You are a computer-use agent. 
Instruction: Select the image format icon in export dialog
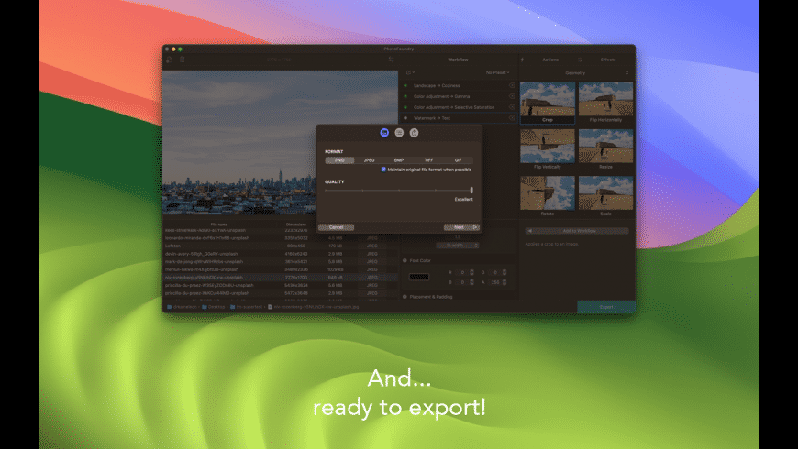(384, 133)
